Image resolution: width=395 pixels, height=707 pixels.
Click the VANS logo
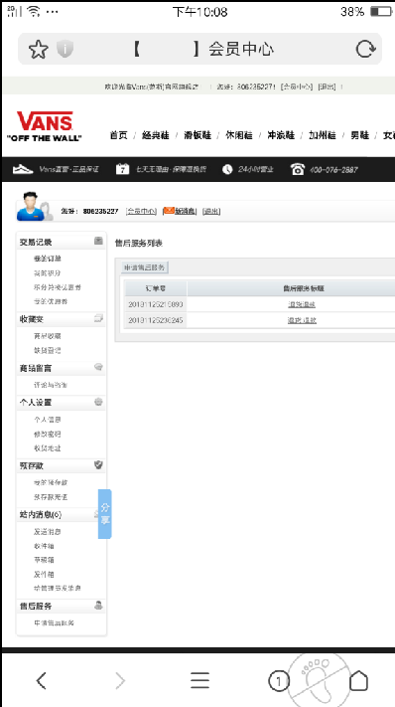pyautogui.click(x=45, y=126)
